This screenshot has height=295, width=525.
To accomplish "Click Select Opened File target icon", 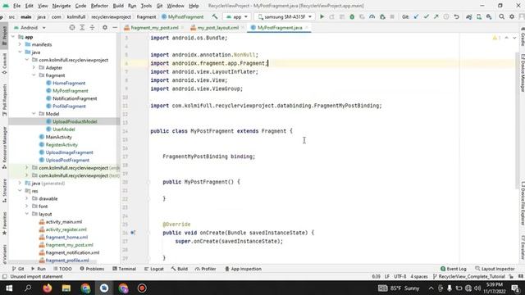I will click(x=72, y=28).
